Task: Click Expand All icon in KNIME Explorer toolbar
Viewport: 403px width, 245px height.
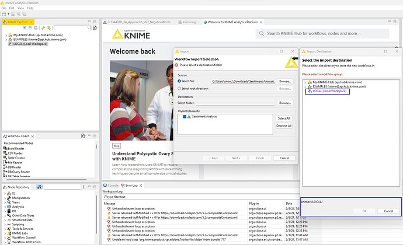Action: click(x=25, y=28)
